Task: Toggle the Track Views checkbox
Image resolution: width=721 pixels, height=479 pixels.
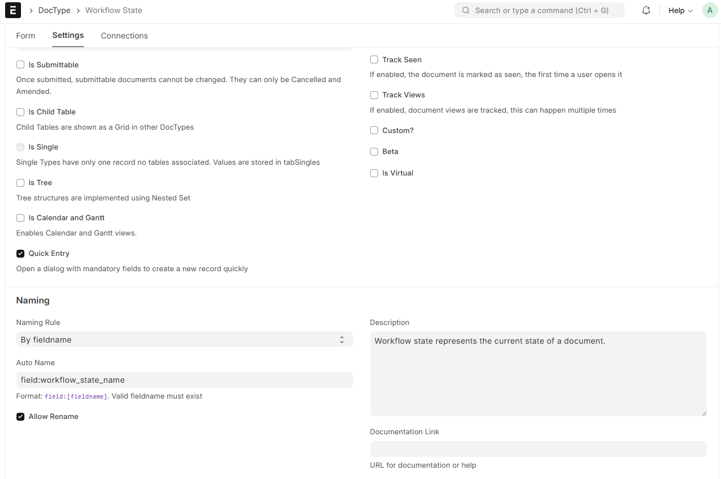Action: tap(374, 95)
